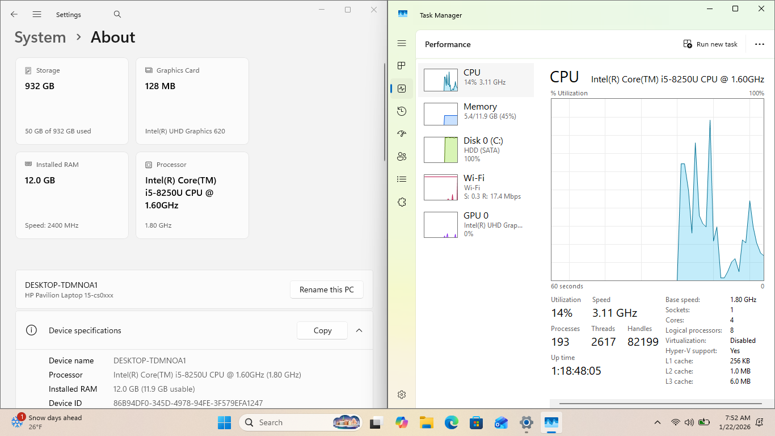The width and height of the screenshot is (775, 436).
Task: Expand Task Manager navigation hamburger menu
Action: tap(402, 44)
